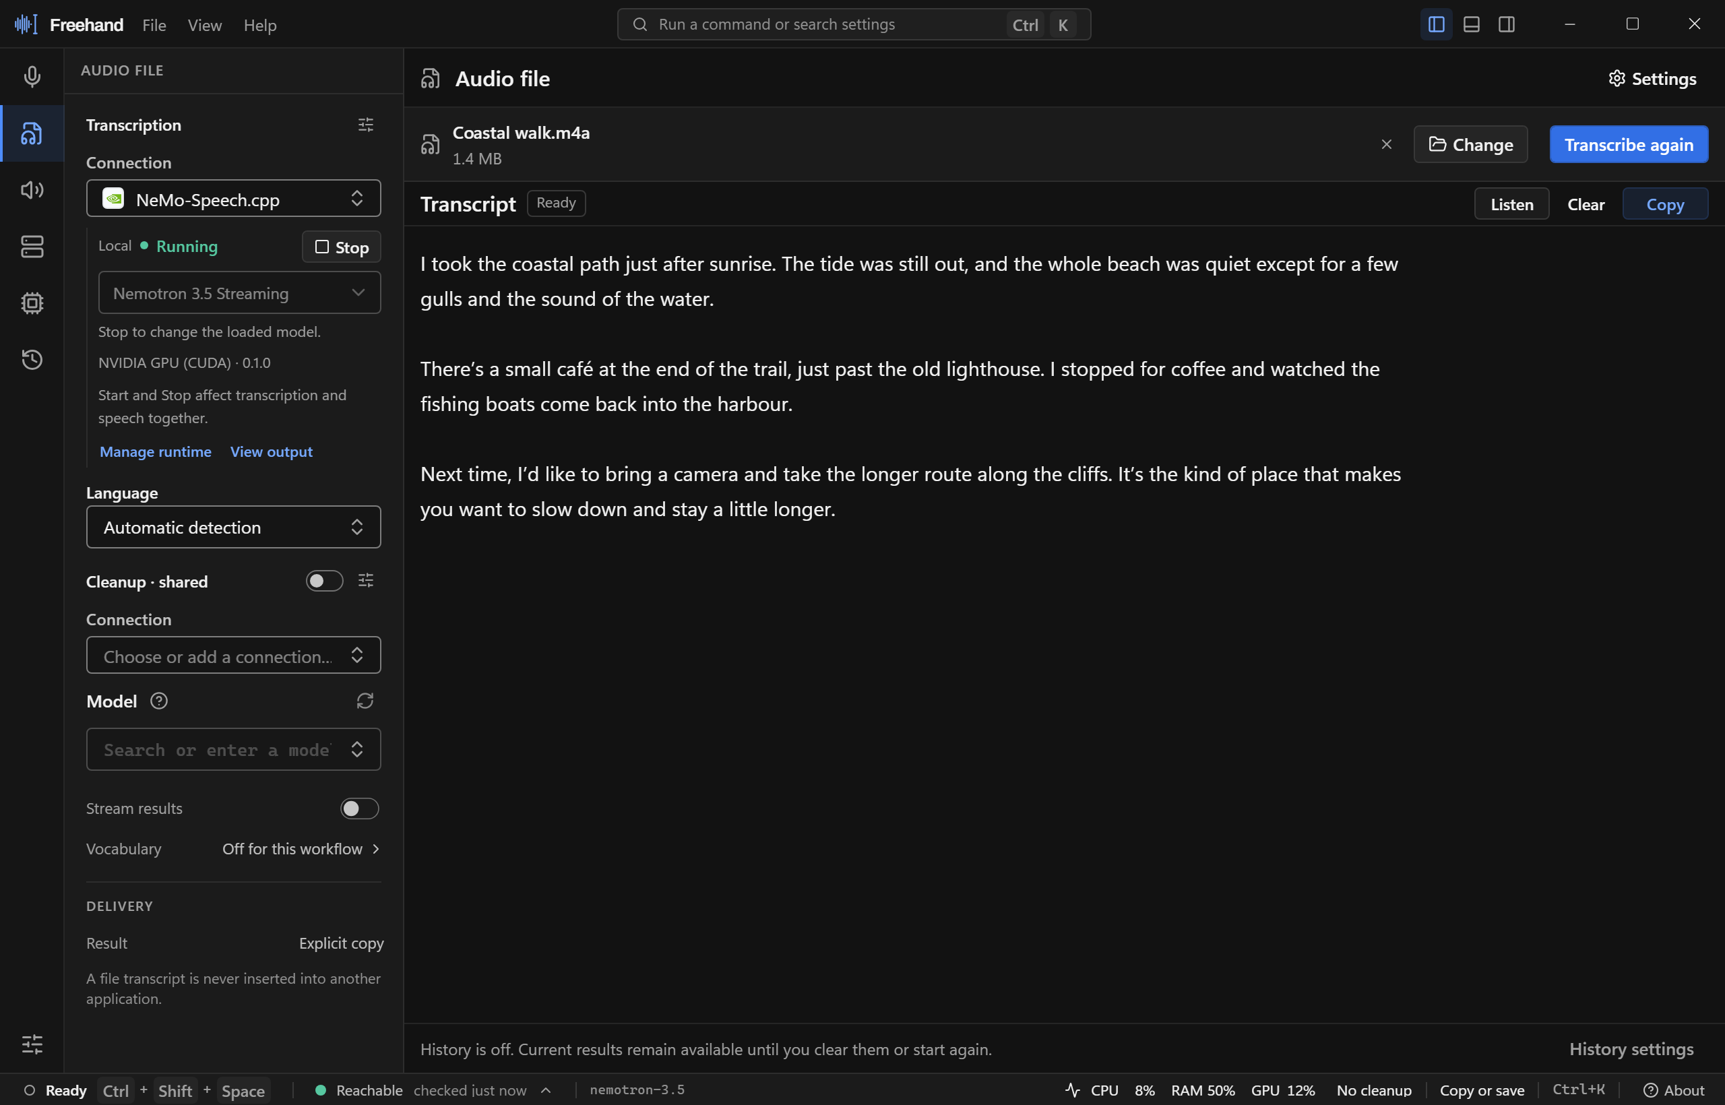Open the View output link
This screenshot has width=1725, height=1105.
pyautogui.click(x=272, y=451)
